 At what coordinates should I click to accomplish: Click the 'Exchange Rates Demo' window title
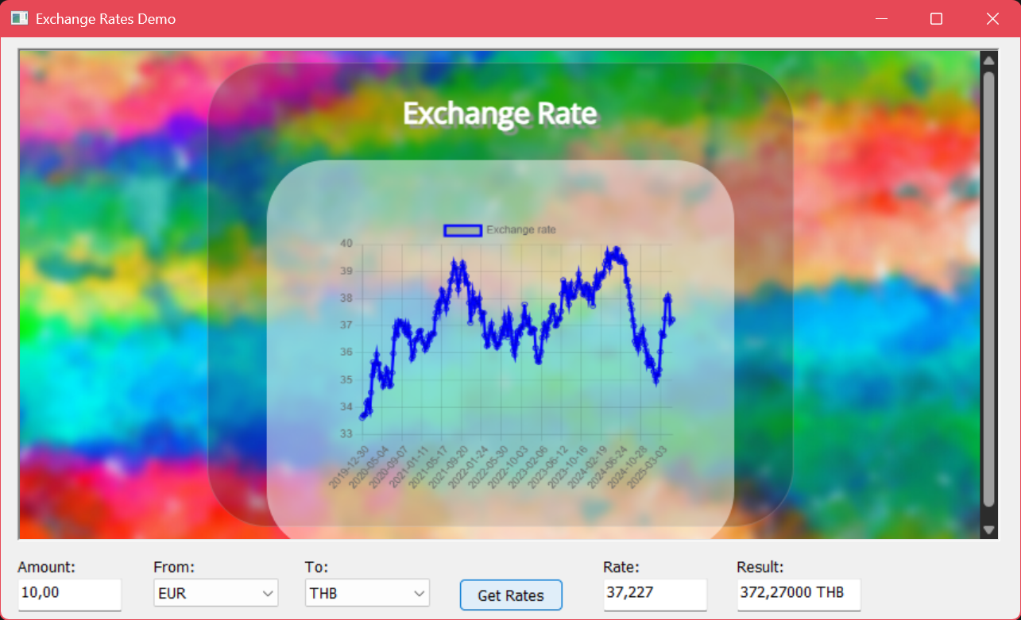(106, 18)
